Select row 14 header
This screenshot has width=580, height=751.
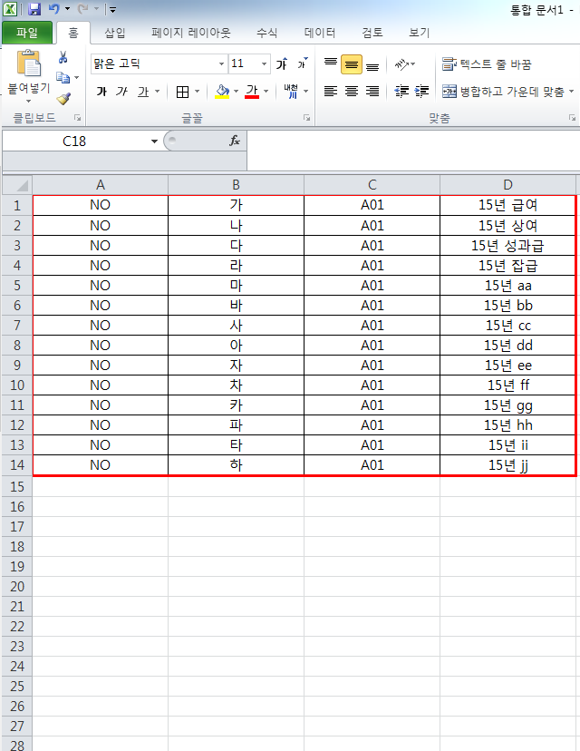[17, 464]
